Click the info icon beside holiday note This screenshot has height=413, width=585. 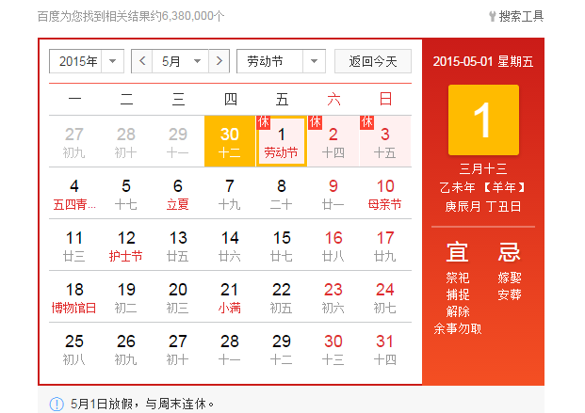57,404
